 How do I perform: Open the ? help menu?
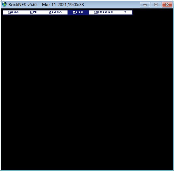tap(125, 12)
